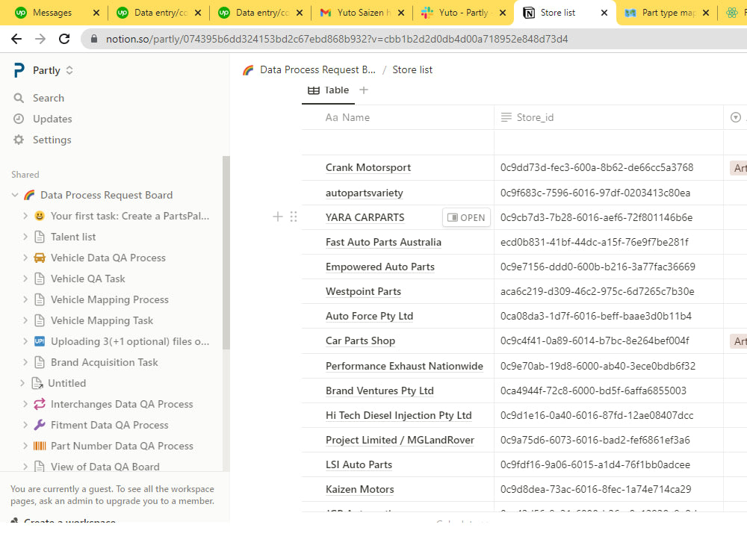Viewport: 747px width, 560px height.
Task: Click the sidebar vertical scrollbar
Action: 226,252
